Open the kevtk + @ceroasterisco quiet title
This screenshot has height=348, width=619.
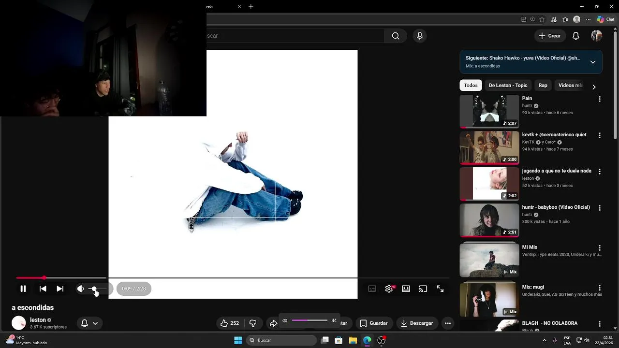coord(554,135)
